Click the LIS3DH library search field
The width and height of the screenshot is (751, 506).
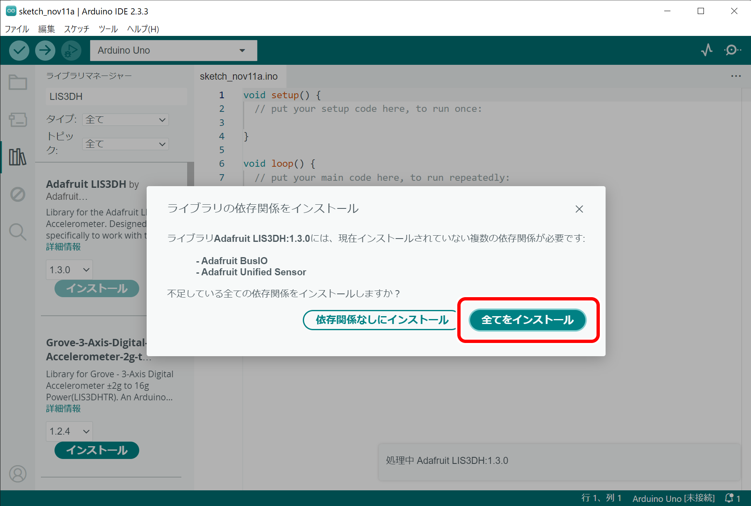pos(116,97)
